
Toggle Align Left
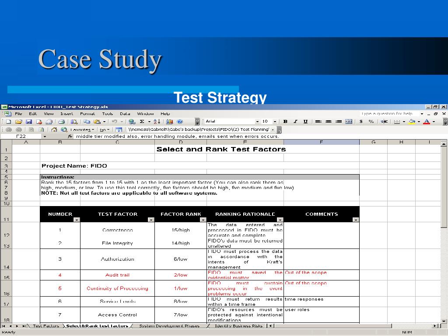click(x=318, y=122)
